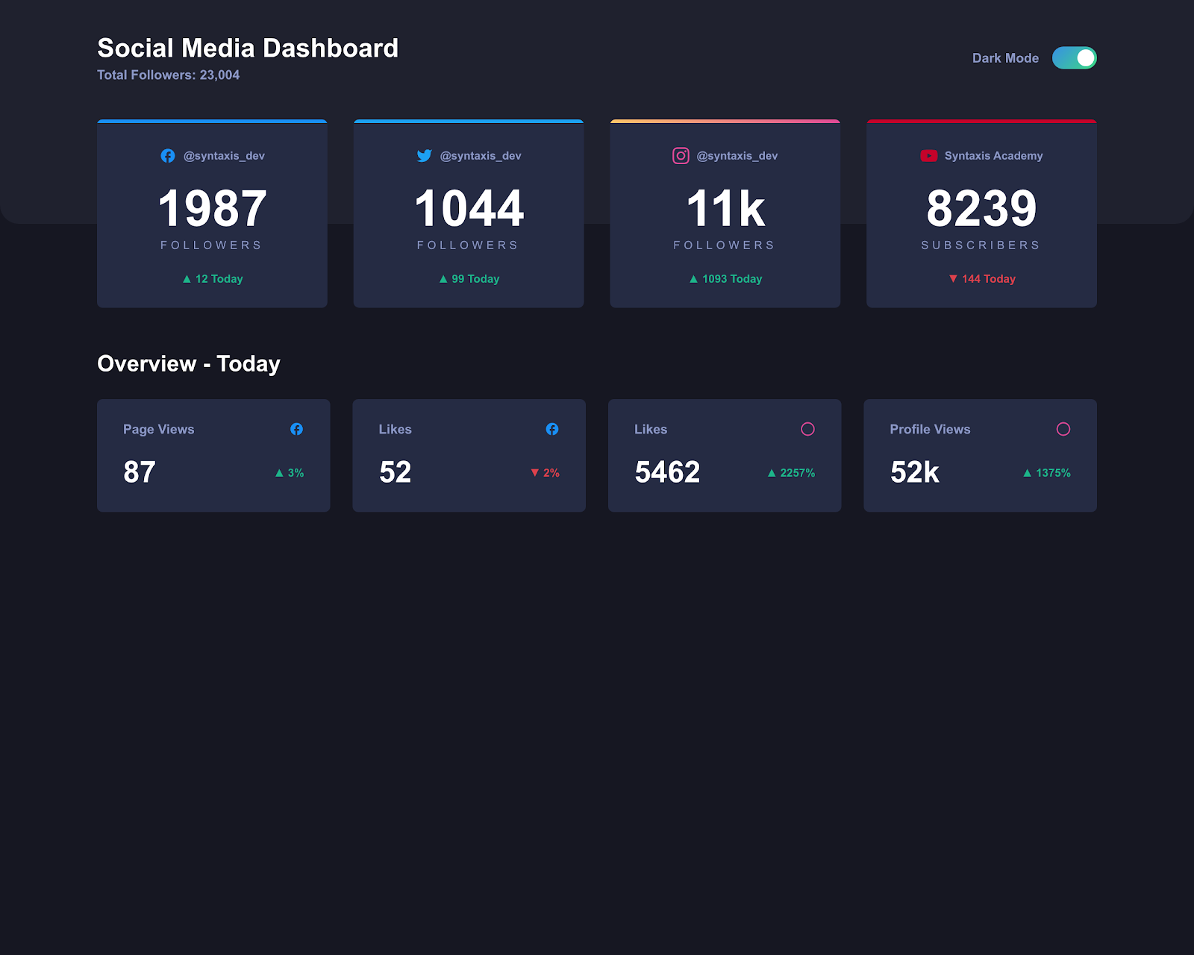Click the Facebook icon on Page Views card
1194x955 pixels.
coord(297,429)
